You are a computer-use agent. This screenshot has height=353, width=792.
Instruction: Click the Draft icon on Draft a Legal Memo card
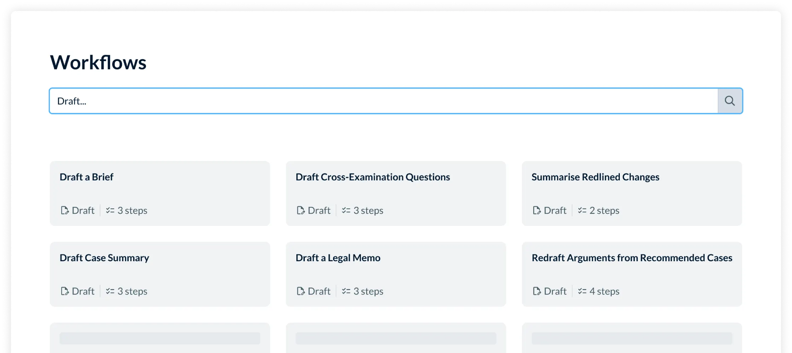[x=300, y=291]
